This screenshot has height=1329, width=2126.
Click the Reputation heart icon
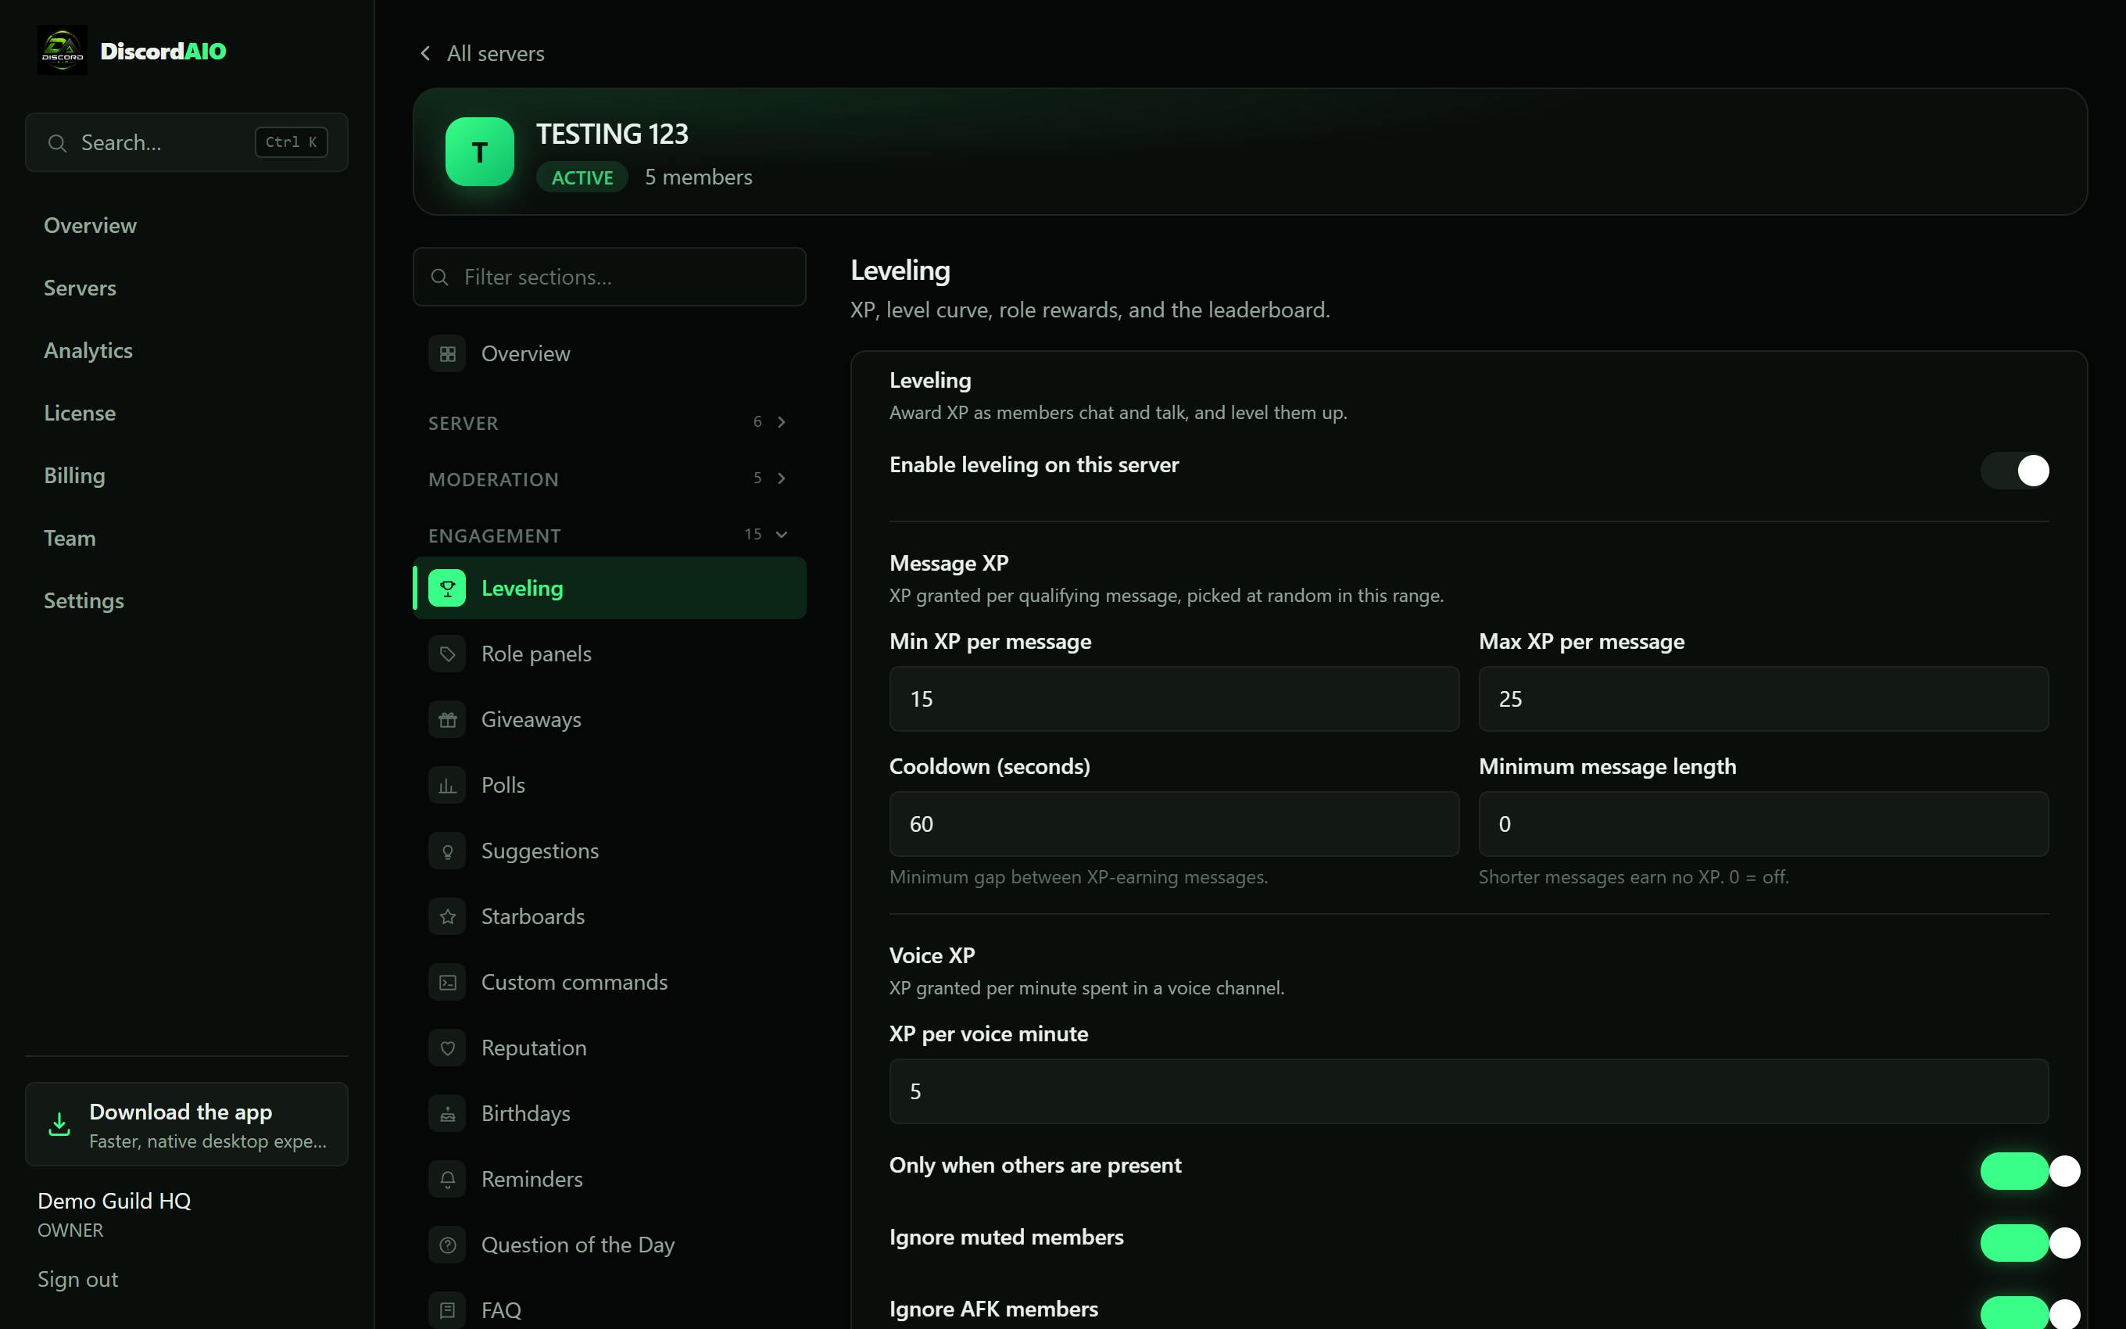pyautogui.click(x=447, y=1048)
